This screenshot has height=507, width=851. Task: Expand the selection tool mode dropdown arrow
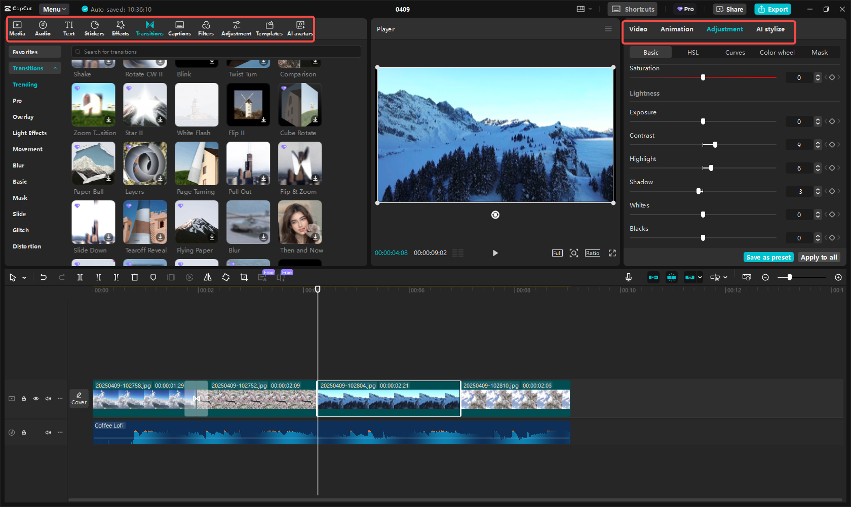coord(24,278)
